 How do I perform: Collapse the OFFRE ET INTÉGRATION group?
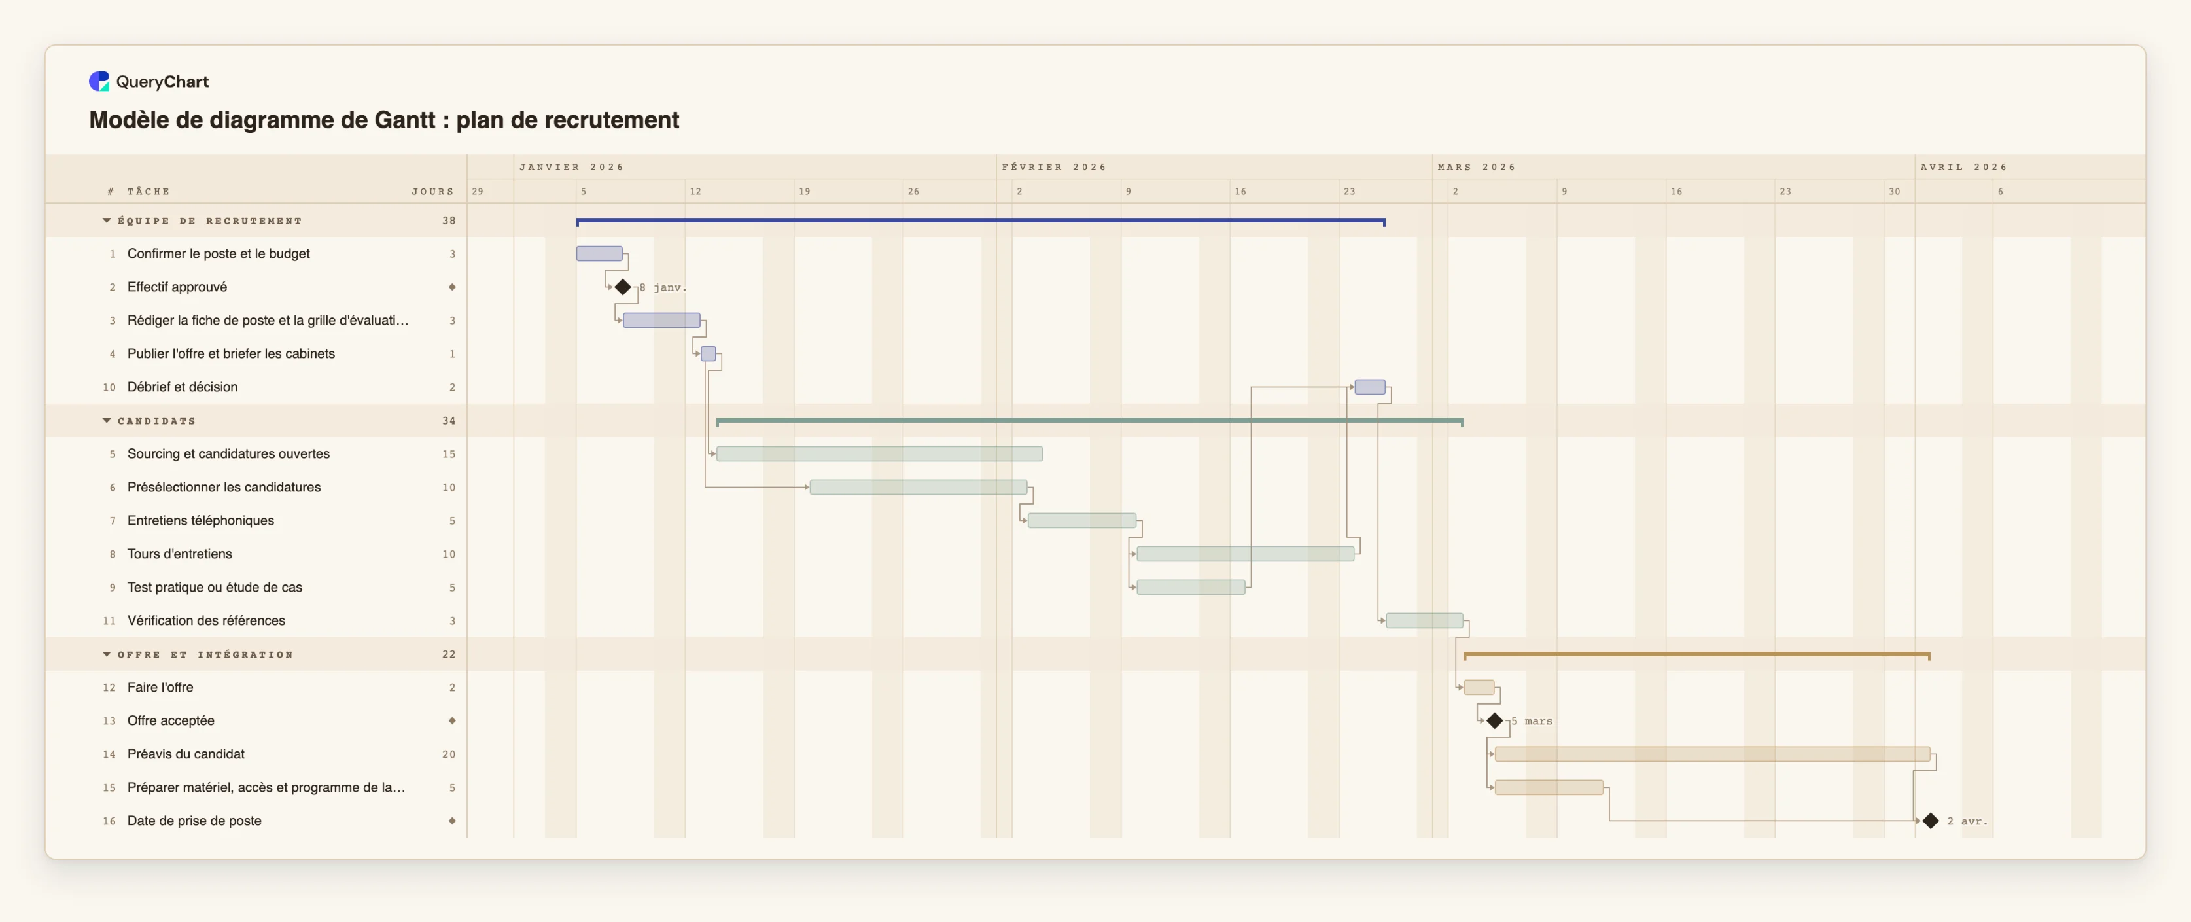[x=107, y=654]
